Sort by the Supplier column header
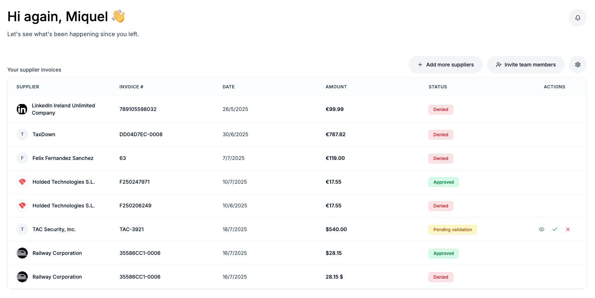Image resolution: width=595 pixels, height=298 pixels. [28, 87]
